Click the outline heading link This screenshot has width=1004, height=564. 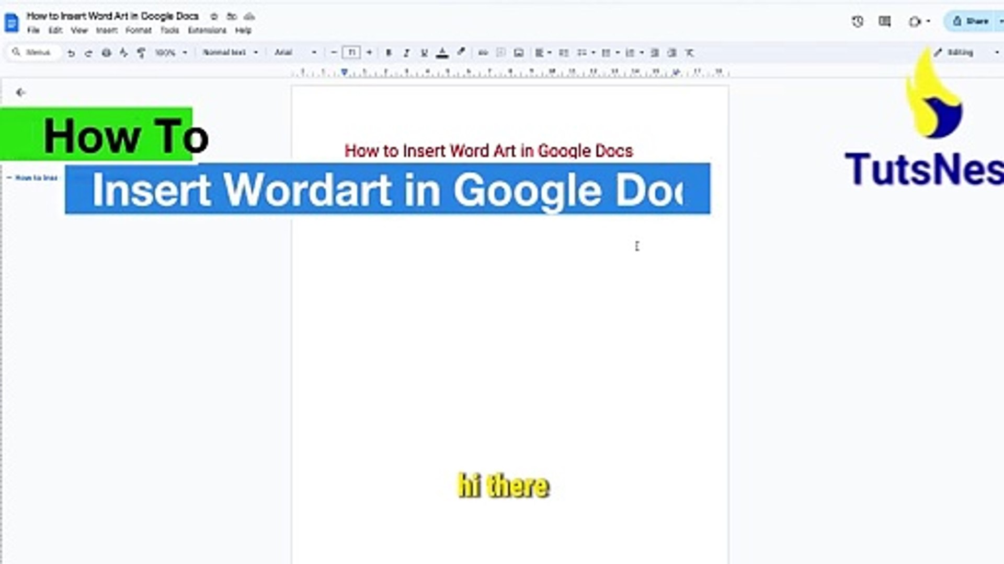pyautogui.click(x=36, y=178)
